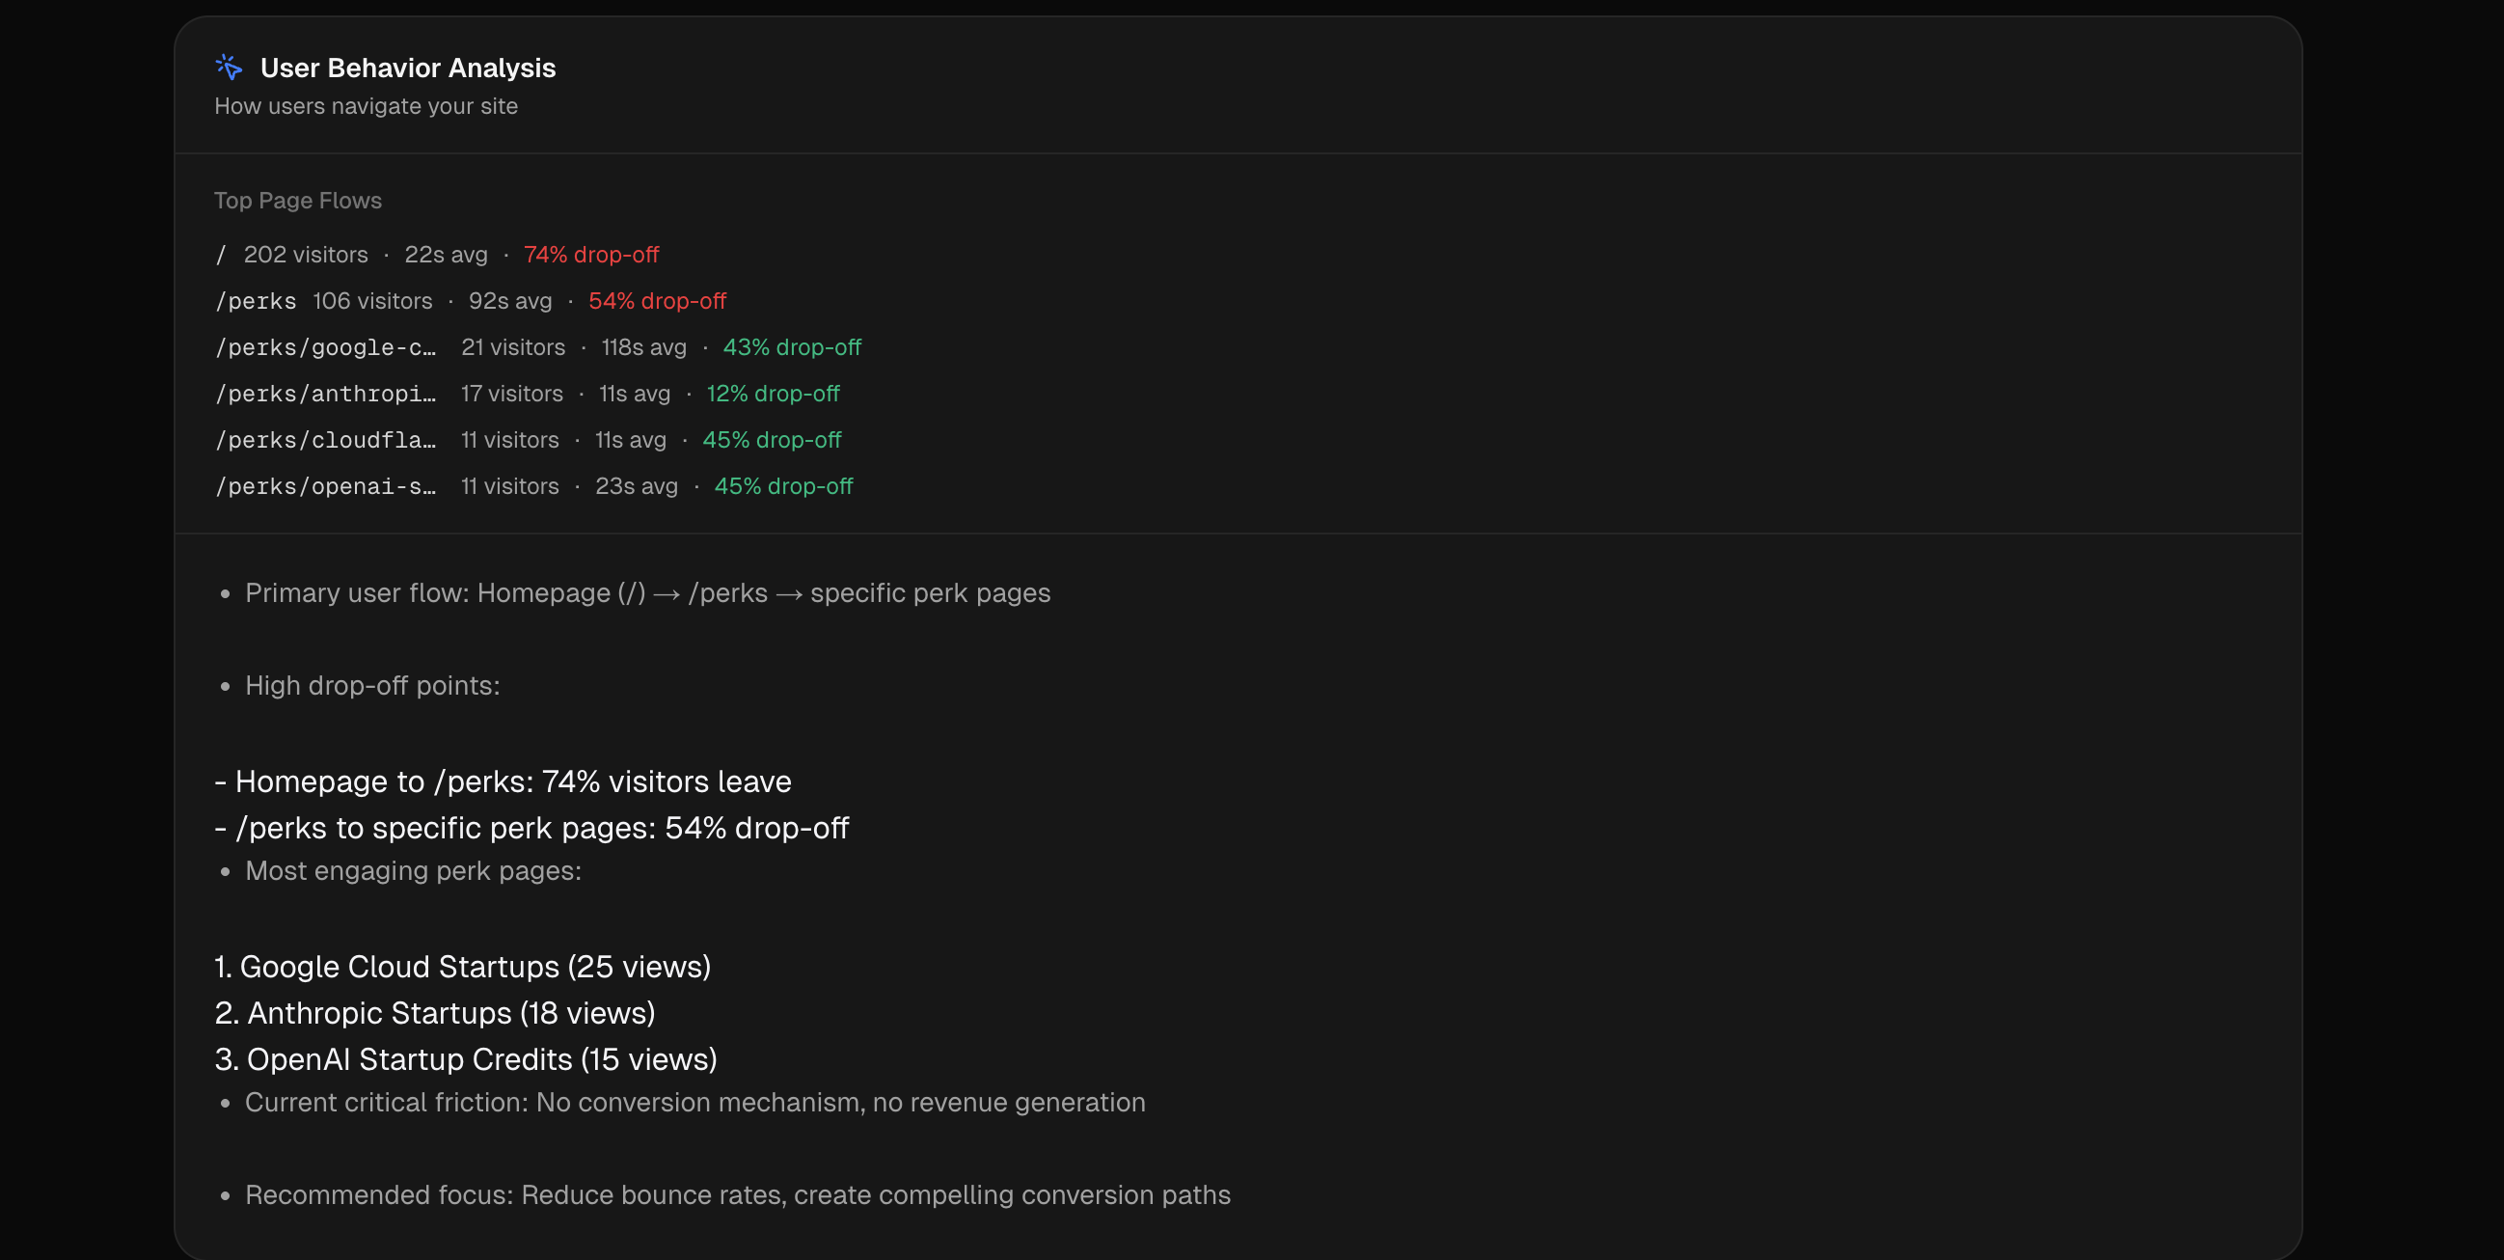Screen dimensions: 2504x1260
Task: Click the /perks/cloudfla… row
Action: pyautogui.click(x=327, y=439)
